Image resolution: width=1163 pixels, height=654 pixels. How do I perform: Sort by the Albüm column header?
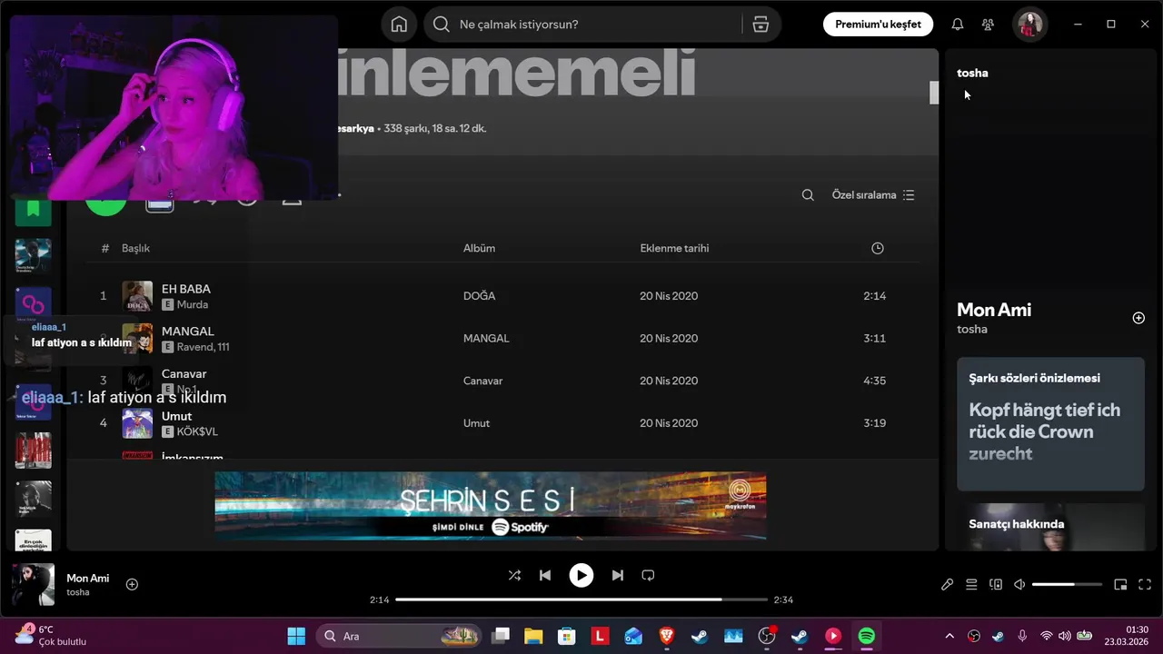(479, 248)
